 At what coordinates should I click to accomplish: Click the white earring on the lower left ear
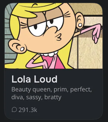(22, 49)
